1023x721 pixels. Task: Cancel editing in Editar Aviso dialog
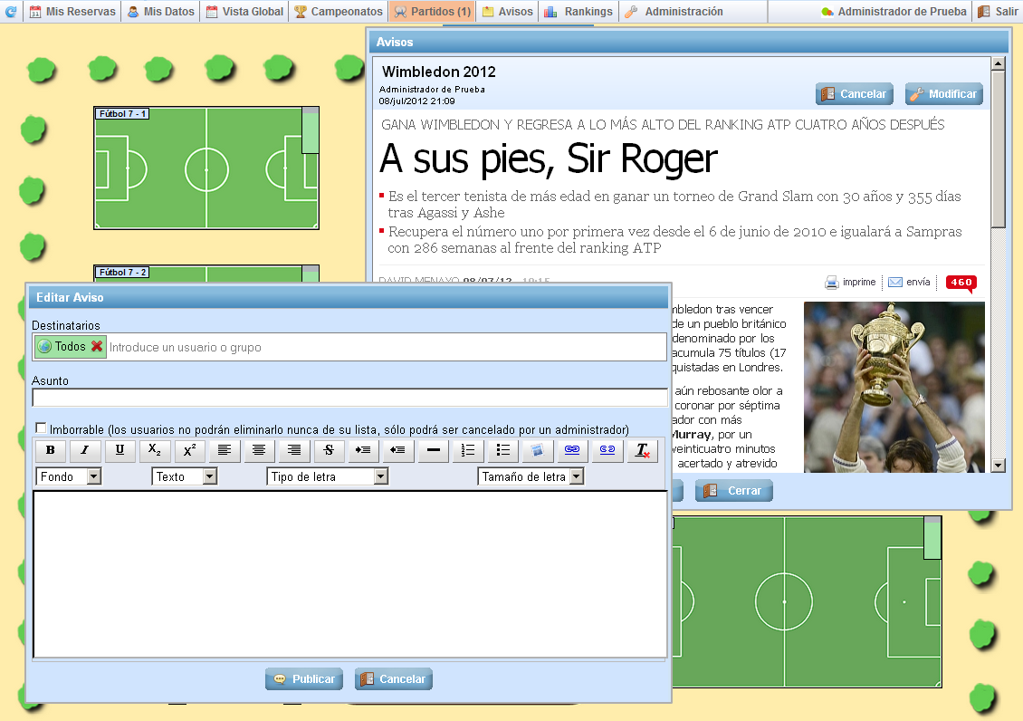point(394,678)
